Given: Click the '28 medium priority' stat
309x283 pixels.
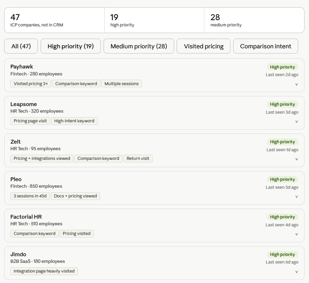Looking at the screenshot, I should click(254, 20).
